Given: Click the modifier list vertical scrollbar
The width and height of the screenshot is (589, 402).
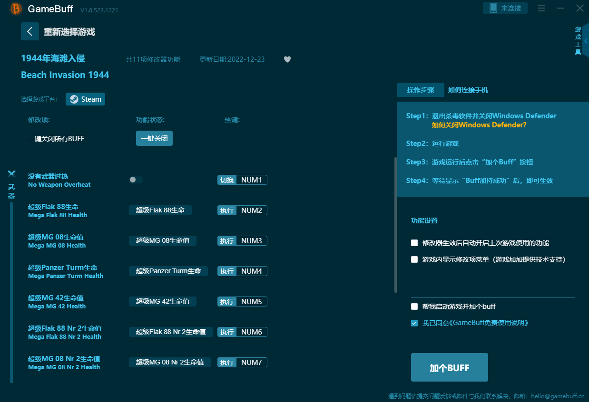Looking at the screenshot, I should click(395, 225).
